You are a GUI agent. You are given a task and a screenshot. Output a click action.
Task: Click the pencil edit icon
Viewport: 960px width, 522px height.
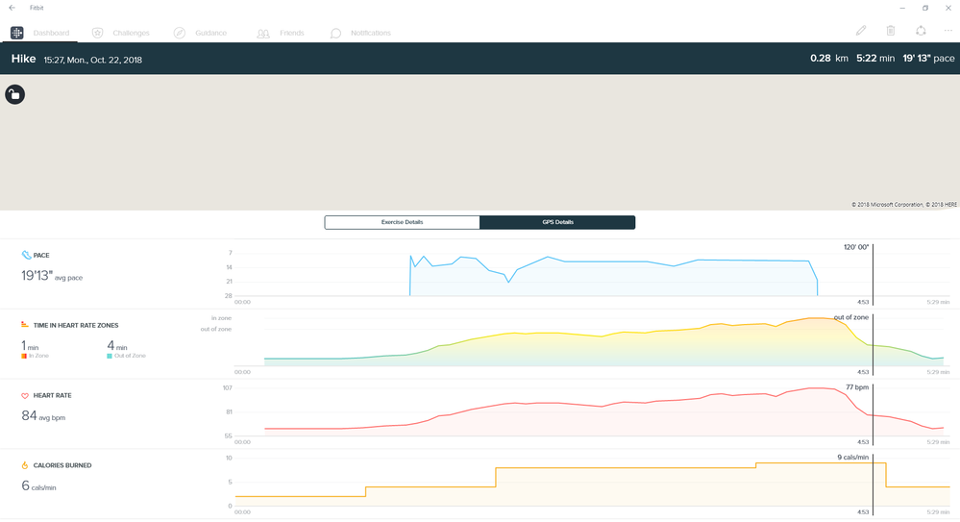tap(861, 32)
